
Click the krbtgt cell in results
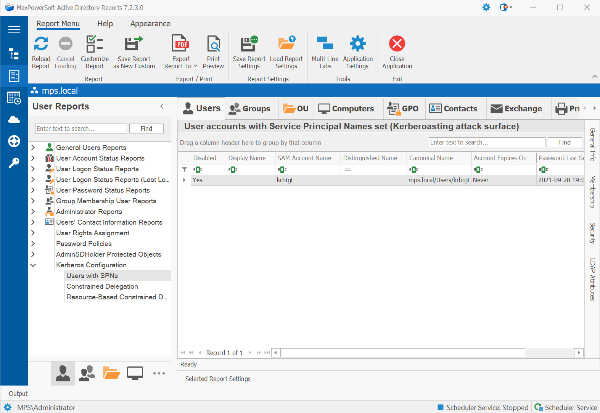308,180
